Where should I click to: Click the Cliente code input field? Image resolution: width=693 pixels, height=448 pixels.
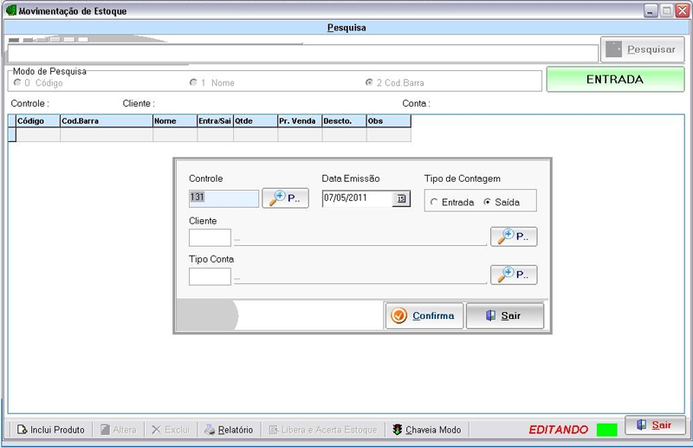coord(210,237)
